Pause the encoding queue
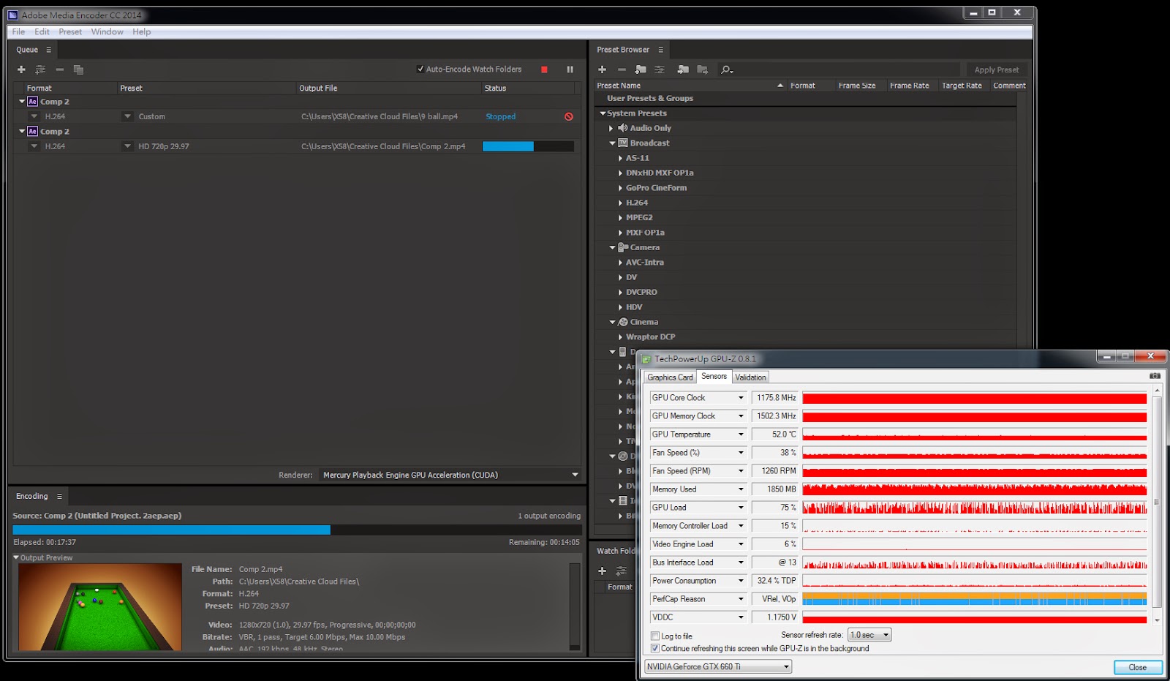This screenshot has width=1170, height=681. (570, 69)
